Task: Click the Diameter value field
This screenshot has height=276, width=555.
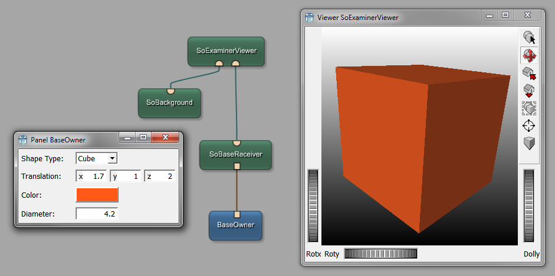Action: click(x=97, y=214)
